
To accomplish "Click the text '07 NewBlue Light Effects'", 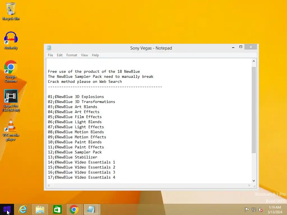I will pyautogui.click(x=76, y=127).
